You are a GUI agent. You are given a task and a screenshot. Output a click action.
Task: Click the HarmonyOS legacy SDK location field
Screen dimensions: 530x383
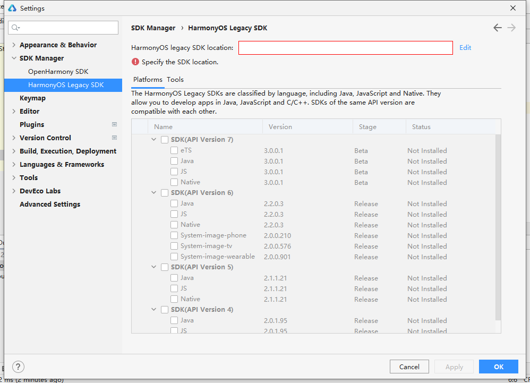[345, 48]
